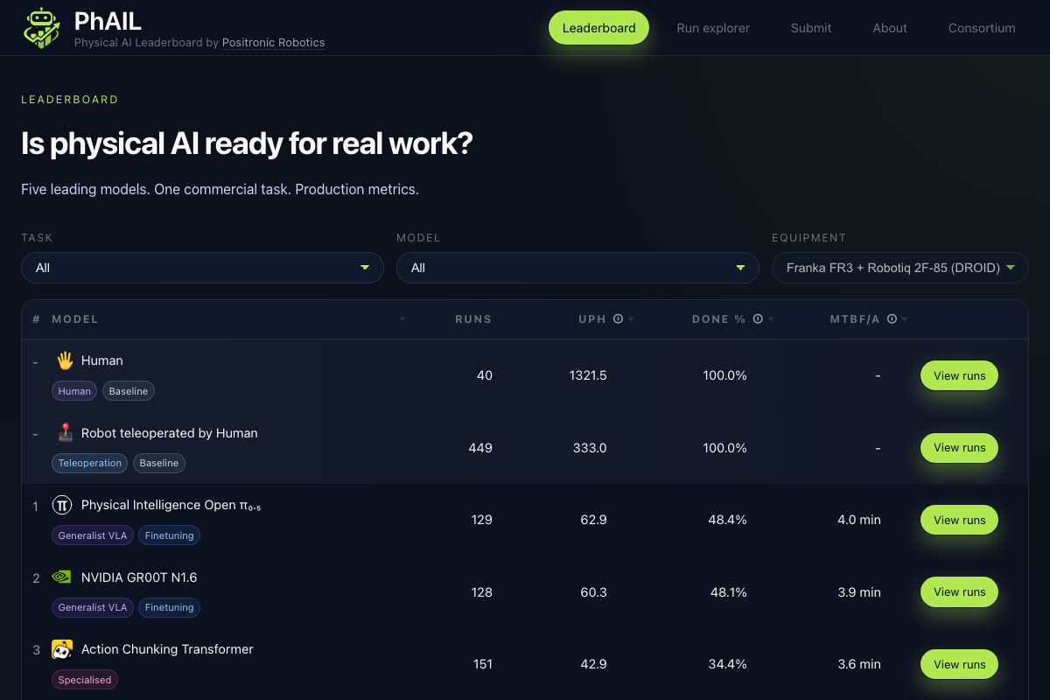Click the PhAIL robot logo
Viewport: 1050px width, 700px height.
[41, 27]
